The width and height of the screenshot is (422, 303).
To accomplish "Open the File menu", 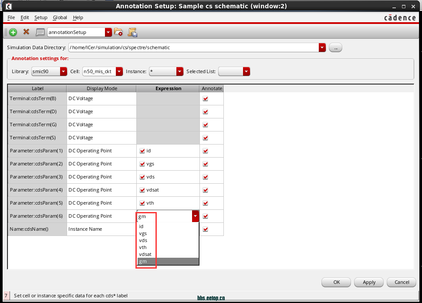I will (11, 17).
